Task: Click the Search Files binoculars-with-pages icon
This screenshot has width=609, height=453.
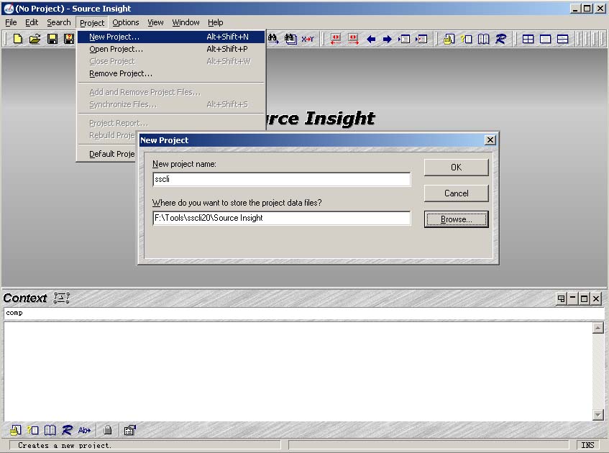Action: pos(290,39)
